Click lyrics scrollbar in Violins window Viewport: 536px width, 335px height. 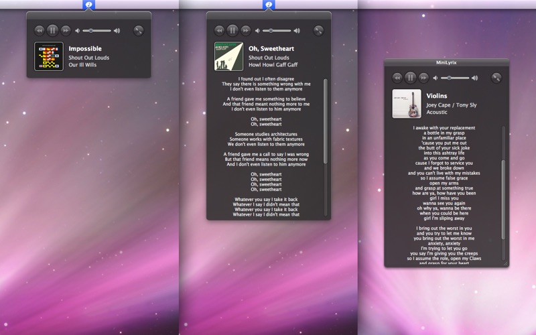tap(503, 200)
